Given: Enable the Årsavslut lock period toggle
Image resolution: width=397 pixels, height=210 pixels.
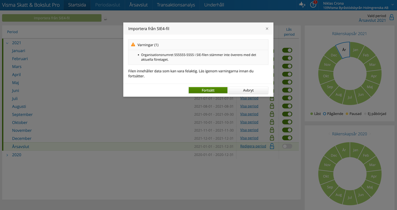Looking at the screenshot, I should click(287, 146).
